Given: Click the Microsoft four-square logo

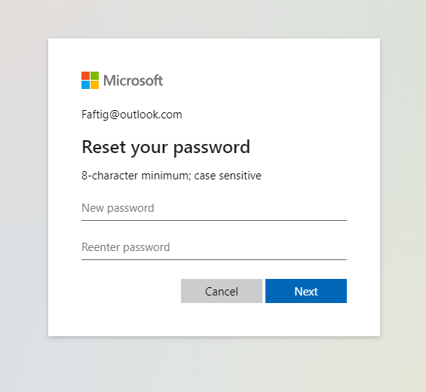Looking at the screenshot, I should (x=90, y=80).
